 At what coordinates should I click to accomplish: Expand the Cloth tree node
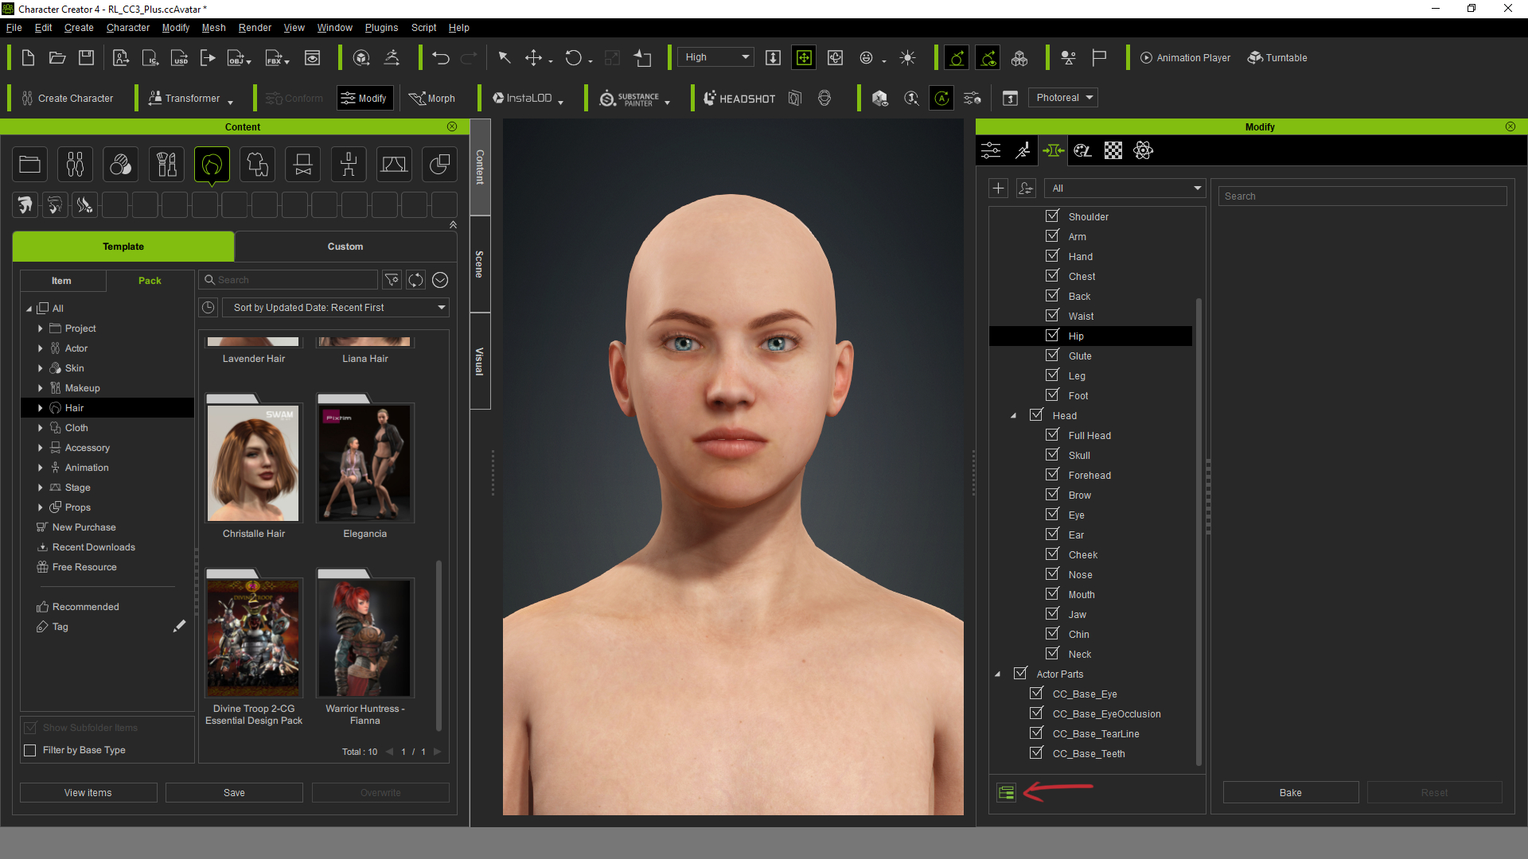(x=41, y=428)
